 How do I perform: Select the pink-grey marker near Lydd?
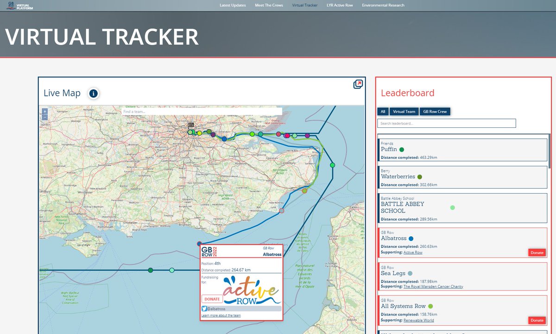coord(282,211)
